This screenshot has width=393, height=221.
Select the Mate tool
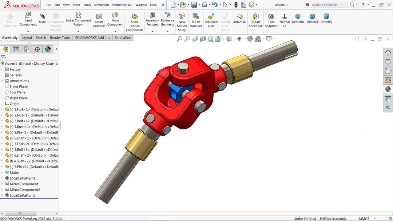42,18
